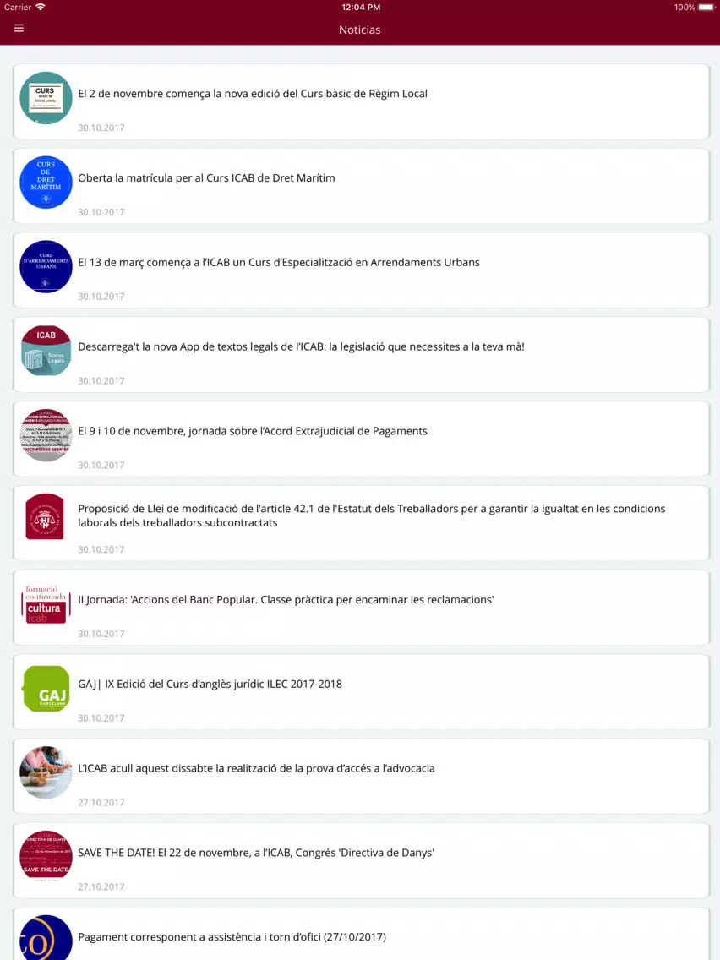Tap the red SAVE THE DATE icon
Image resolution: width=720 pixels, height=960 pixels.
tap(46, 857)
